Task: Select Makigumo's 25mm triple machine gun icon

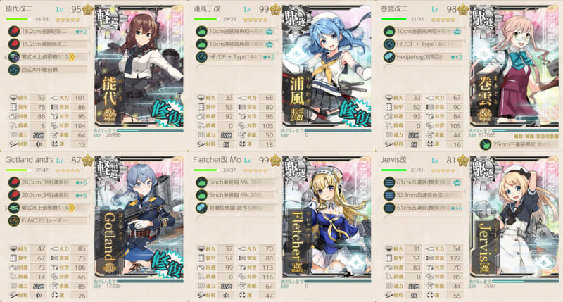Action: point(485,144)
